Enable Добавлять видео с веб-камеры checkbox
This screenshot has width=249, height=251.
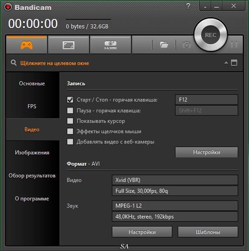[70, 141]
